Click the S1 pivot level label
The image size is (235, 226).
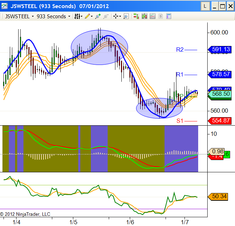click(x=180, y=121)
